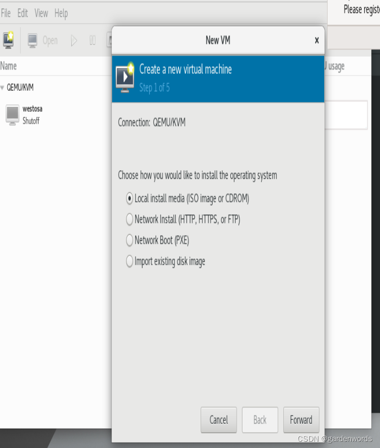This screenshot has height=448, width=380.
Task: Select the westosa virtual machine row
Action: click(56, 115)
